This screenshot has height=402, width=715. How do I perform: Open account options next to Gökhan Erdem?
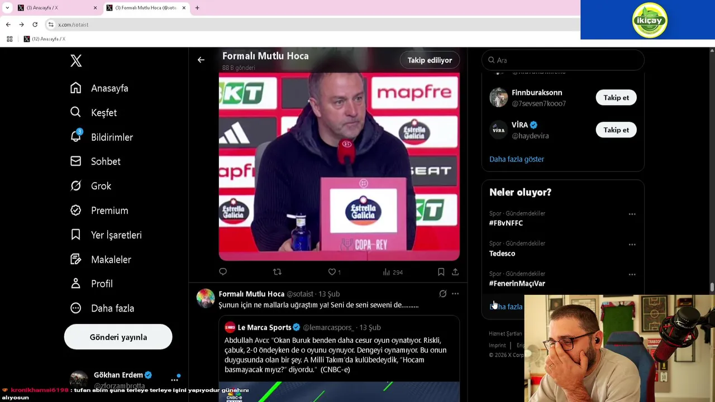pos(174,380)
